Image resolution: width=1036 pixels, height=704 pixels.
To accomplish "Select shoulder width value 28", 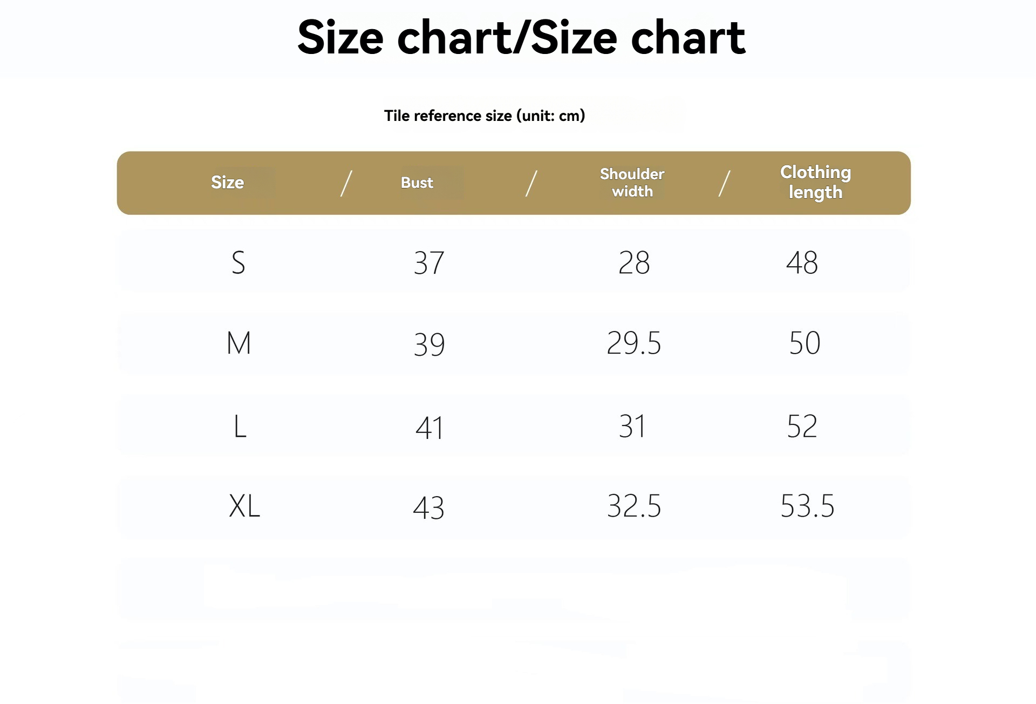I will tap(634, 263).
